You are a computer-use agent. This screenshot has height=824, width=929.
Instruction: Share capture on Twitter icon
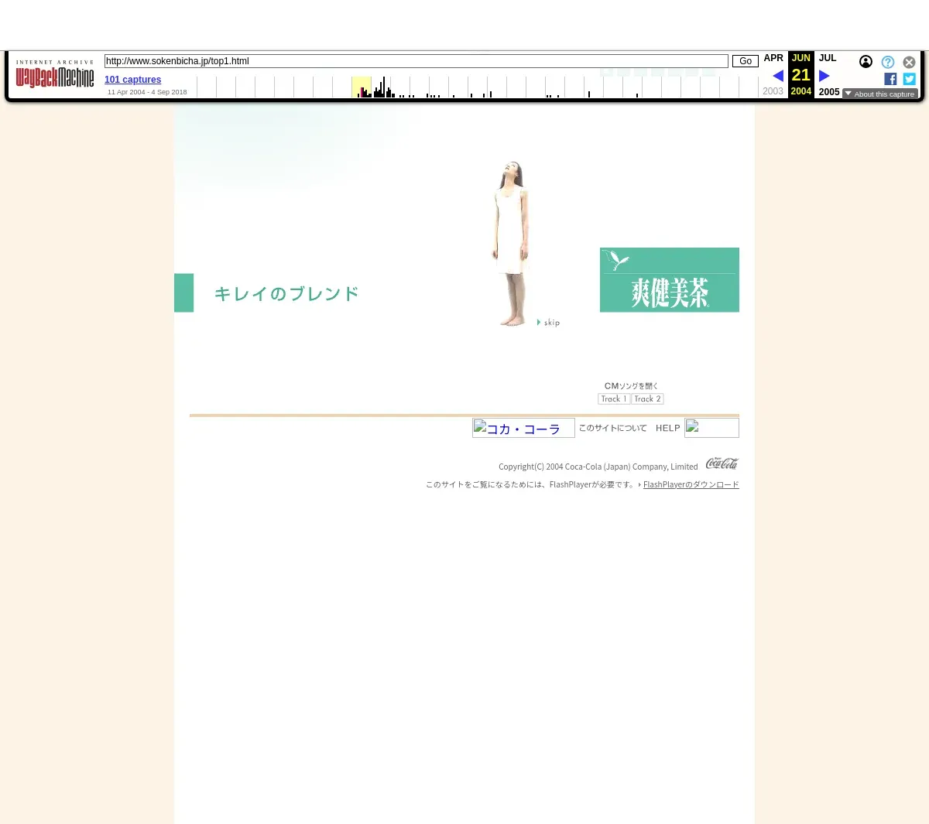pos(909,79)
